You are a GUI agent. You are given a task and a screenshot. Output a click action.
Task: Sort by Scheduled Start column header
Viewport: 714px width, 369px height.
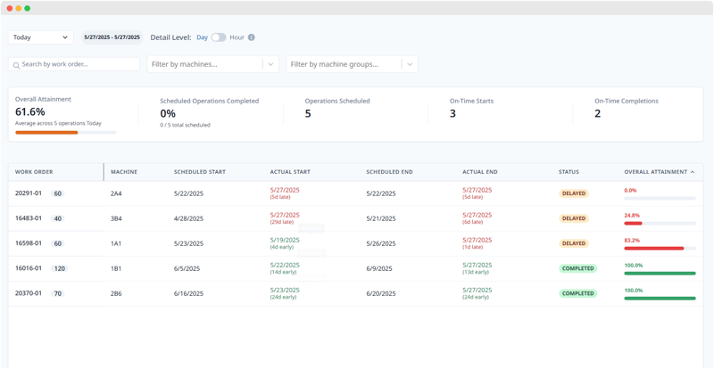199,172
